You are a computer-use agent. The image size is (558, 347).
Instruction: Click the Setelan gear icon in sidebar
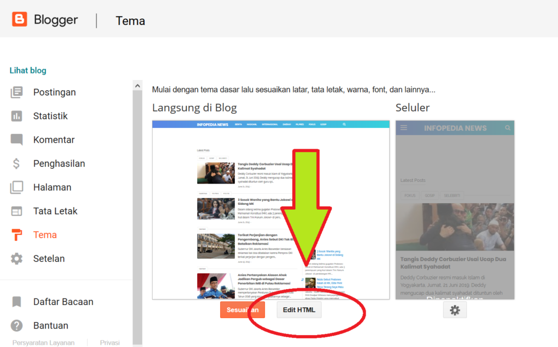point(17,259)
